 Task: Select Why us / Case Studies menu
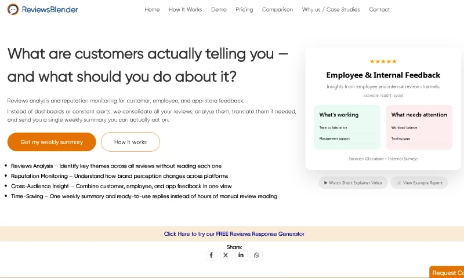pyautogui.click(x=331, y=10)
